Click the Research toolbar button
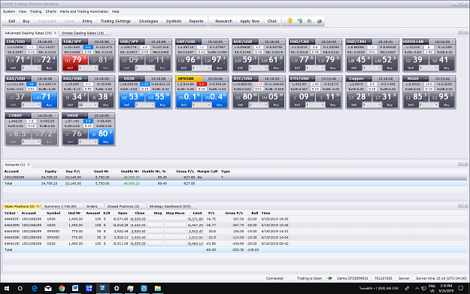The width and height of the screenshot is (470, 294). point(223,21)
